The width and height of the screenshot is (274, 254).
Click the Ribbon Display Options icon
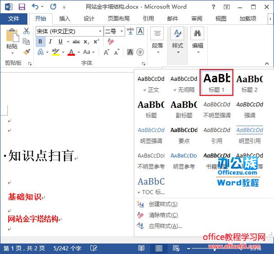pos(227,7)
